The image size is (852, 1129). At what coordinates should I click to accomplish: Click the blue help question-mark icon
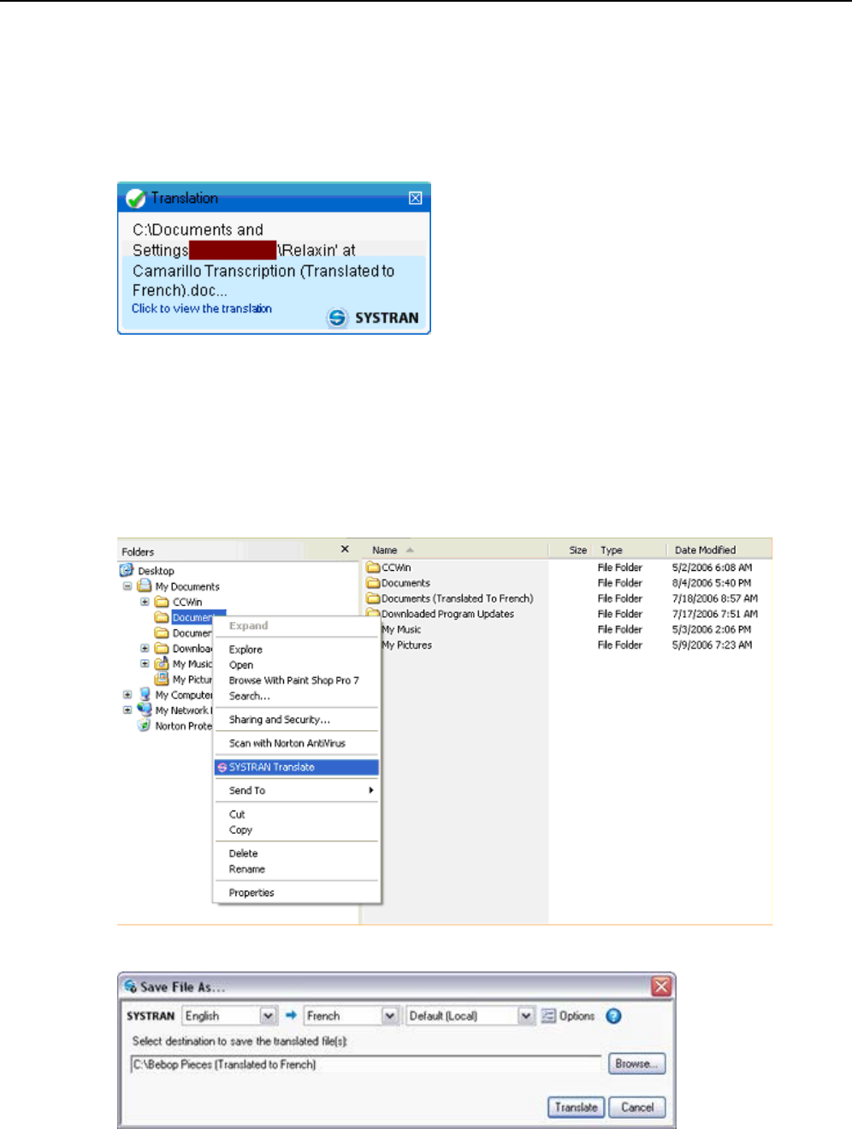pos(613,1016)
